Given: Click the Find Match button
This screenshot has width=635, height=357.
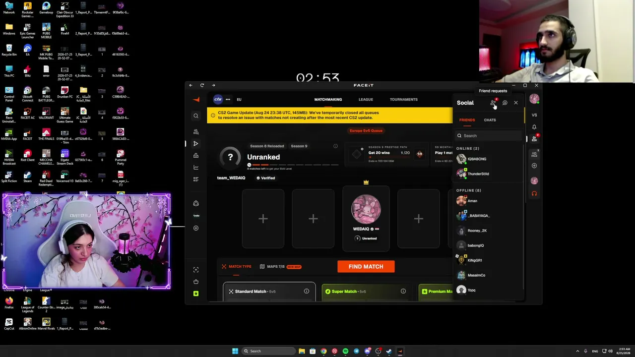Looking at the screenshot, I should [366, 267].
